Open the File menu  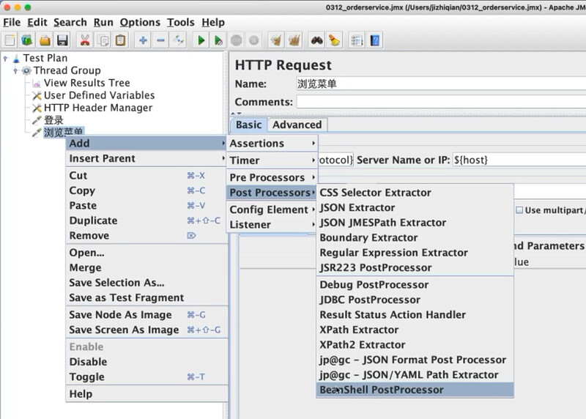[12, 23]
